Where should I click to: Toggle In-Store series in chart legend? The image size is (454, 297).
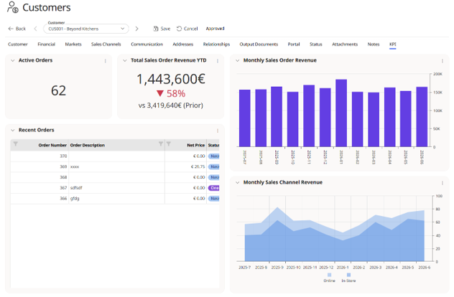[348, 278]
